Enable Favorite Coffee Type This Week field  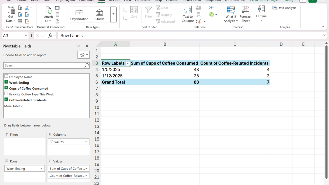coord(6,94)
